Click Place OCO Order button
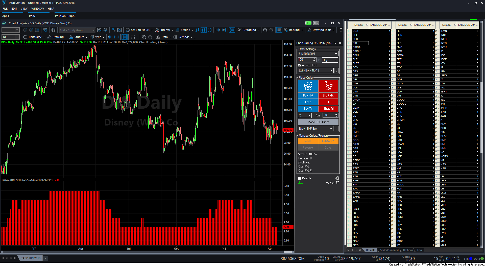 coord(318,122)
